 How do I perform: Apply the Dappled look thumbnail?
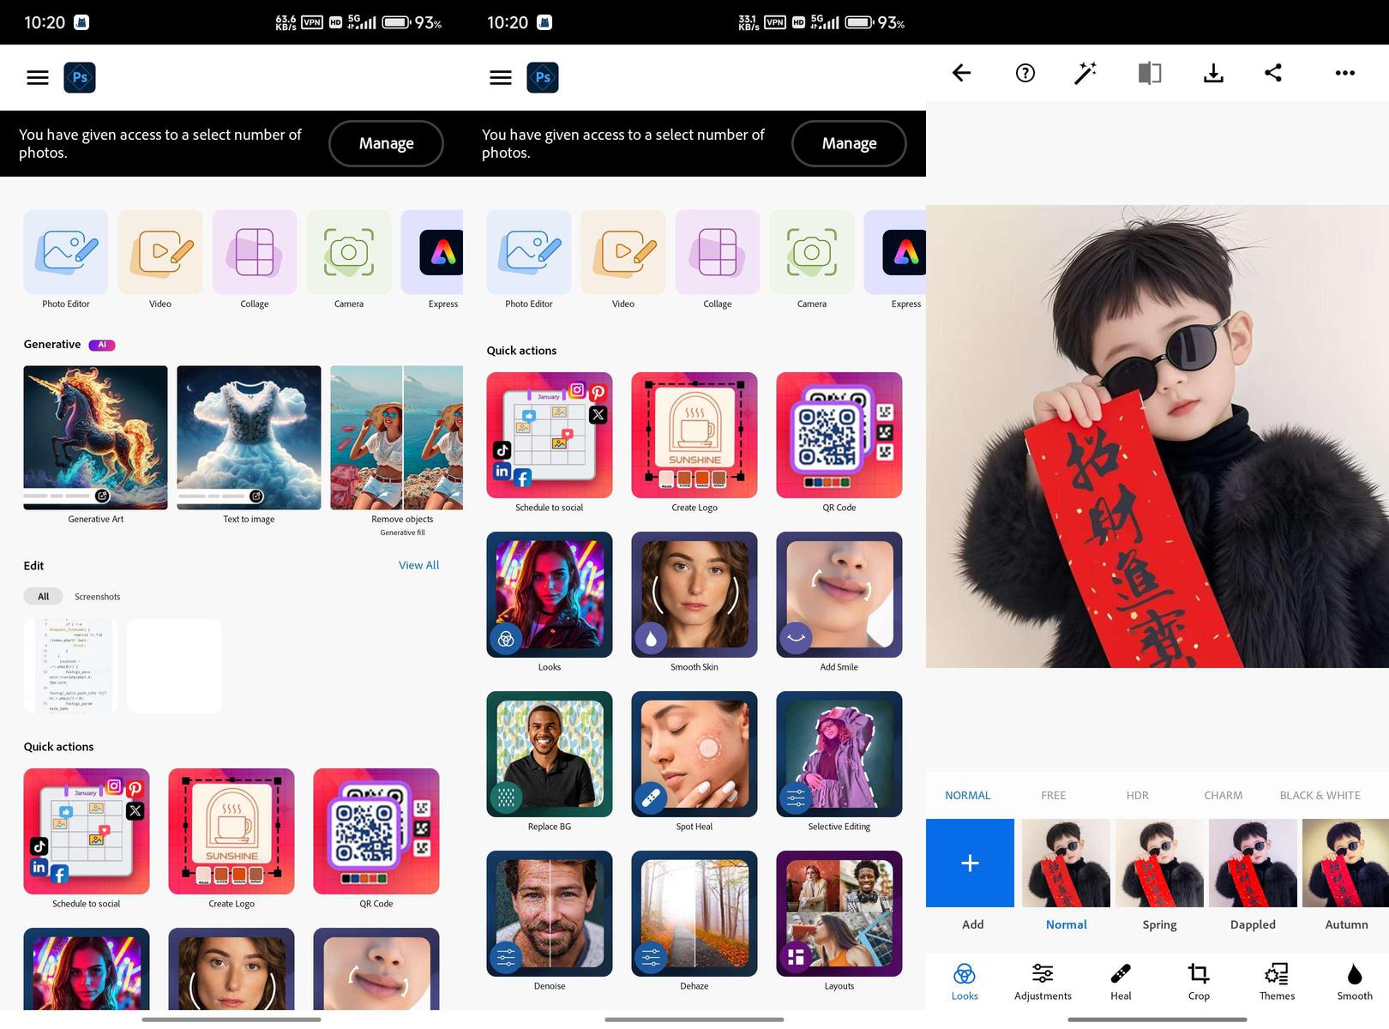(x=1253, y=863)
